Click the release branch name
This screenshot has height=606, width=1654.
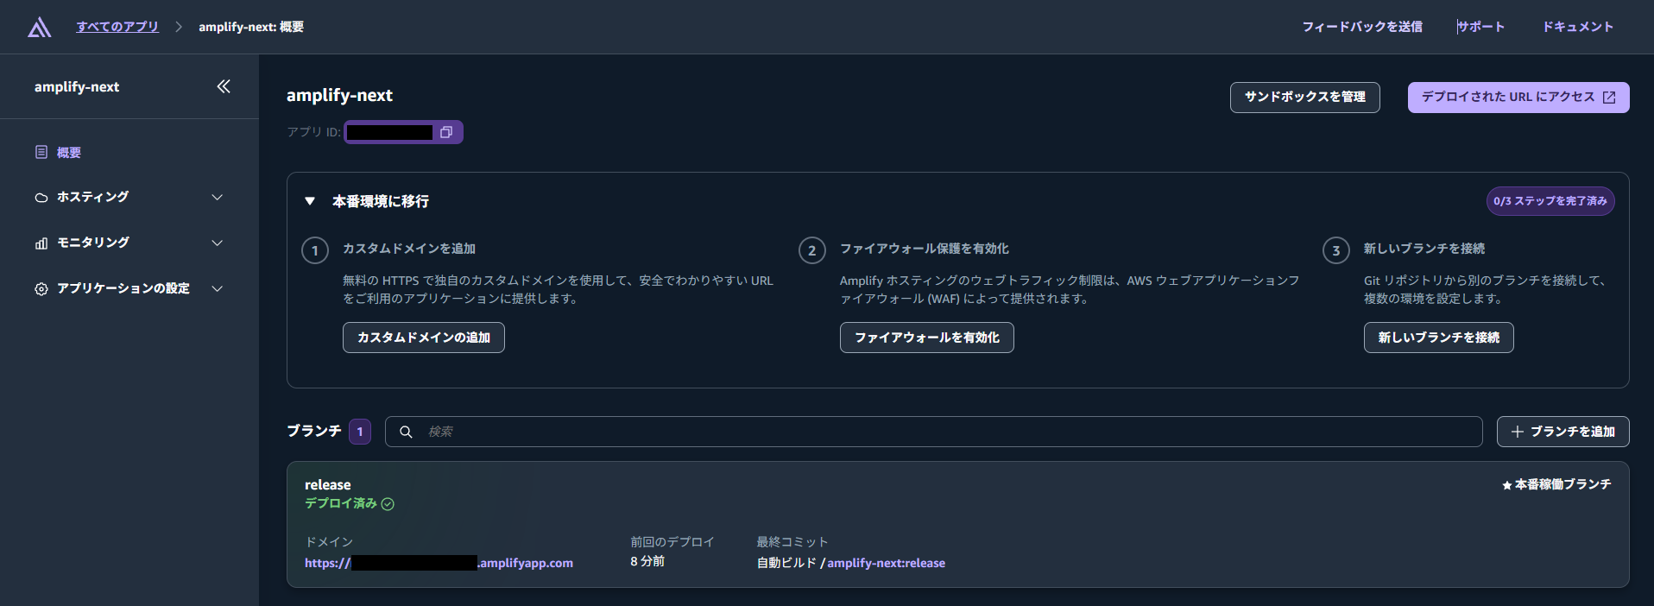click(x=328, y=484)
